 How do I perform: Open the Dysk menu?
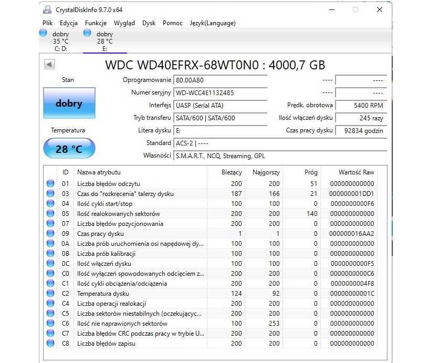point(149,23)
